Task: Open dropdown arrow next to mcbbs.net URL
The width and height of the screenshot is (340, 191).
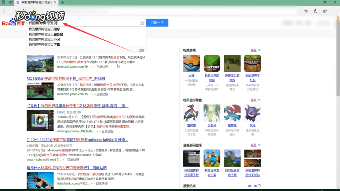Action: pos(63,160)
